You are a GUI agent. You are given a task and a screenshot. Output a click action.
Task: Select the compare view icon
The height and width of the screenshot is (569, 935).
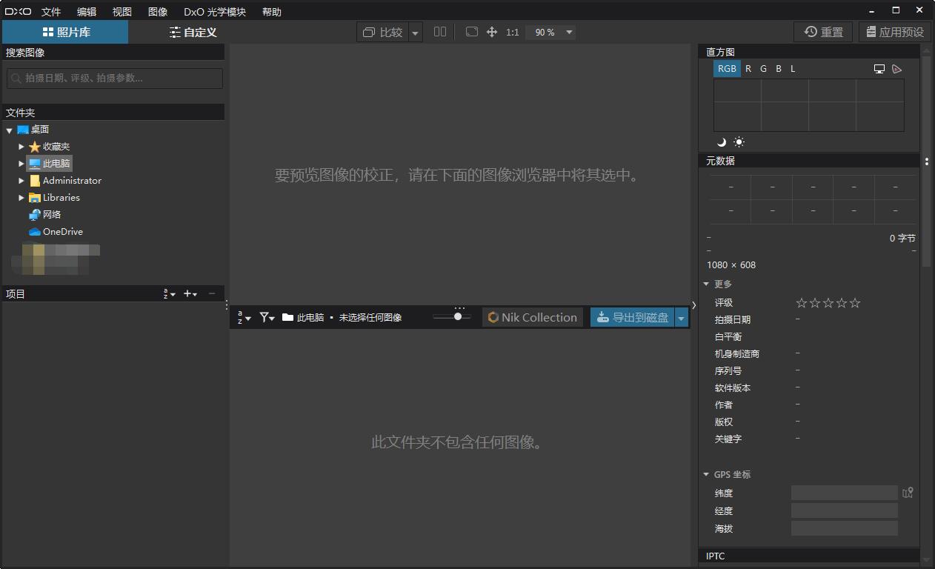click(x=369, y=32)
